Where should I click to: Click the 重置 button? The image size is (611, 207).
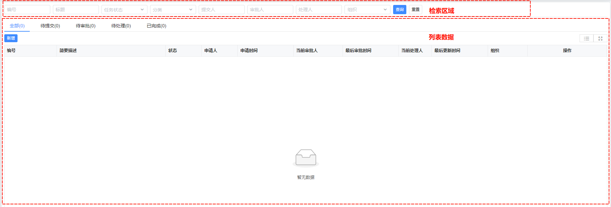click(x=416, y=10)
